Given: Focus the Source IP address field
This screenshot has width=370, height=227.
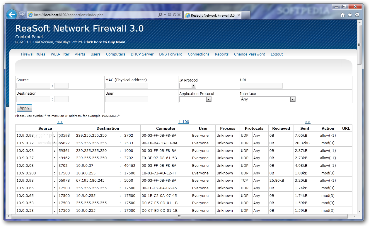Looking at the screenshot, I should click(x=33, y=86).
